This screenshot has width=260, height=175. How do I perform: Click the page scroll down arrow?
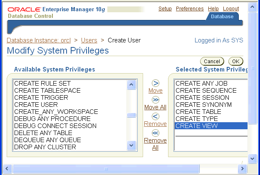pyautogui.click(x=252, y=159)
